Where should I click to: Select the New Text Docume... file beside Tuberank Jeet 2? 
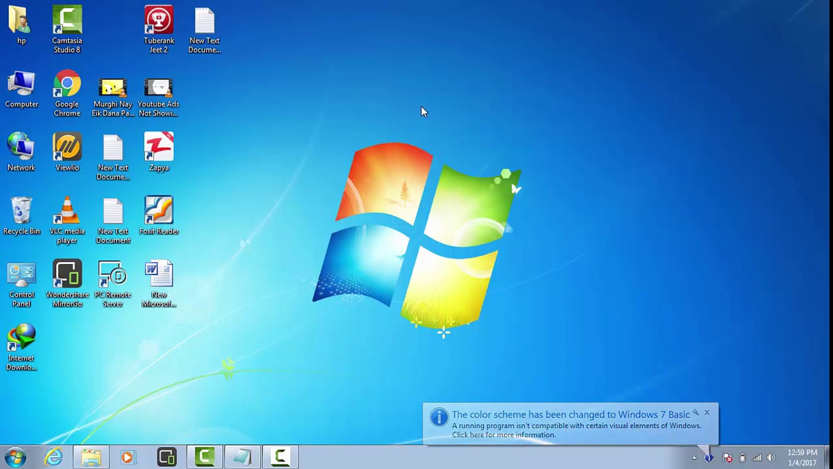204,29
